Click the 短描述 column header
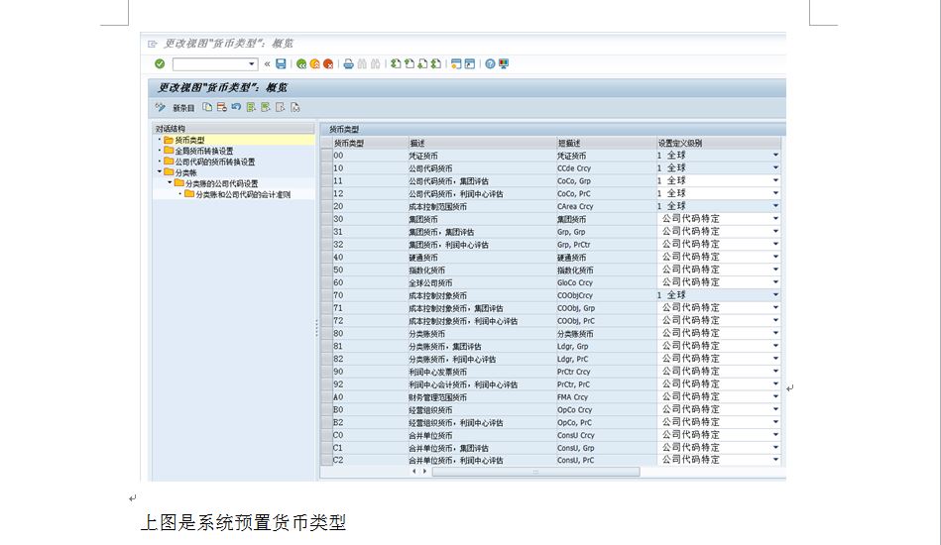 606,143
